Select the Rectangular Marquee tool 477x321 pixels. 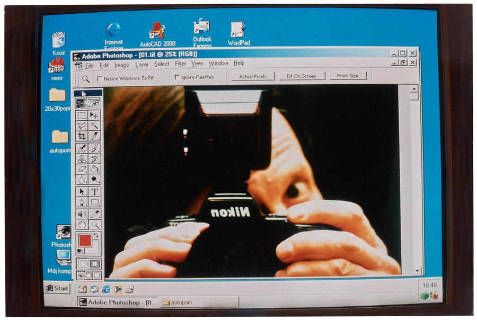click(x=82, y=116)
